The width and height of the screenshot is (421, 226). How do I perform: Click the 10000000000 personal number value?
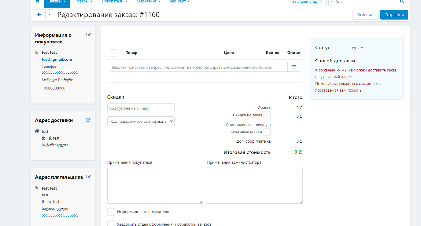click(x=54, y=88)
